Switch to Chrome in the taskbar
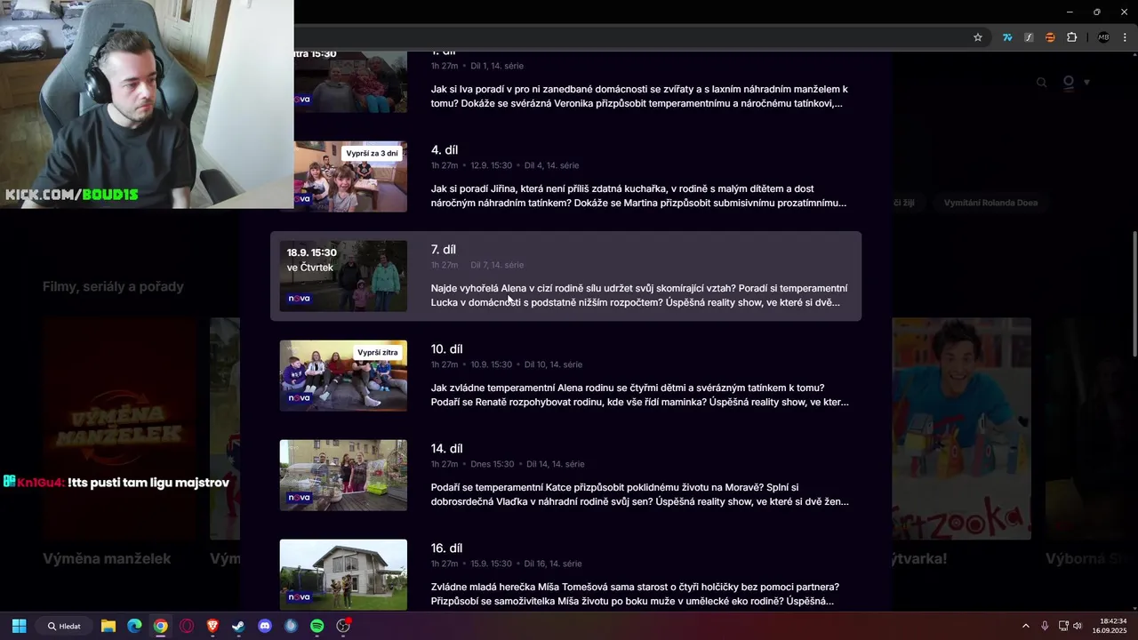This screenshot has width=1138, height=640. point(160,626)
